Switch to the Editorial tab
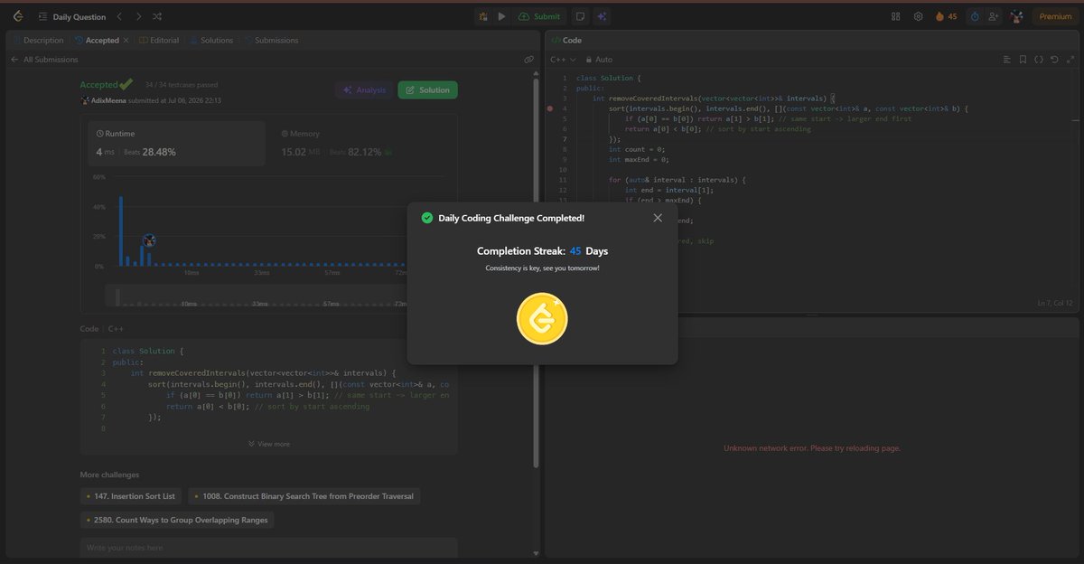1084x564 pixels. 159,40
